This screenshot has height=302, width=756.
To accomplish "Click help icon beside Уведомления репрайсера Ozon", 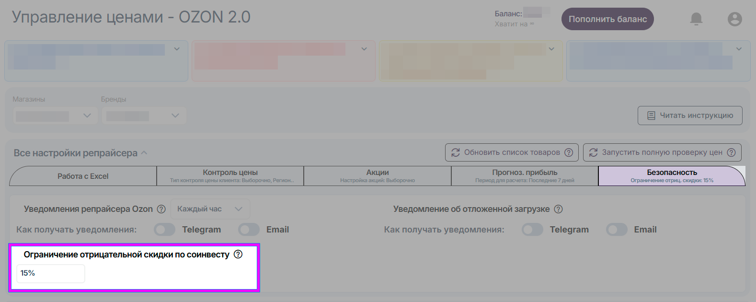I will click(161, 209).
